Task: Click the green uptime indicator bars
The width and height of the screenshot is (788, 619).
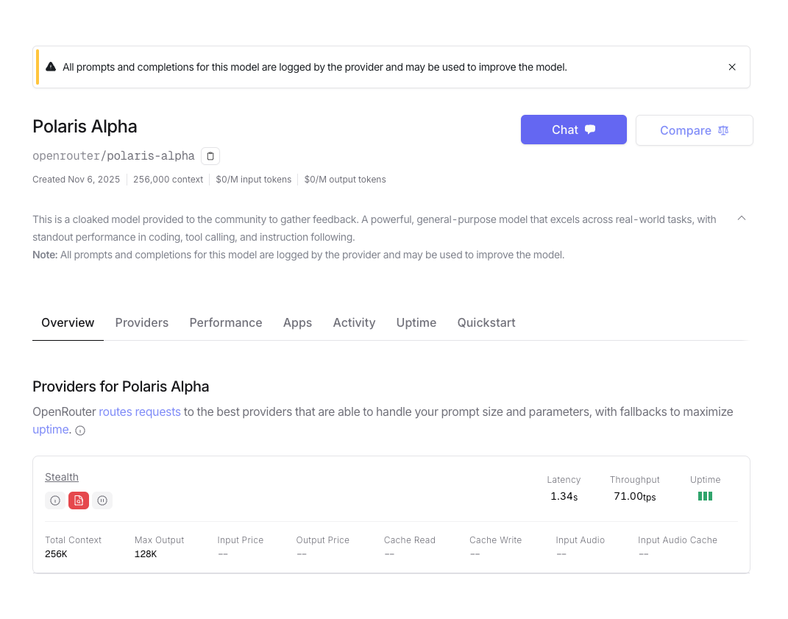Action: pos(705,496)
